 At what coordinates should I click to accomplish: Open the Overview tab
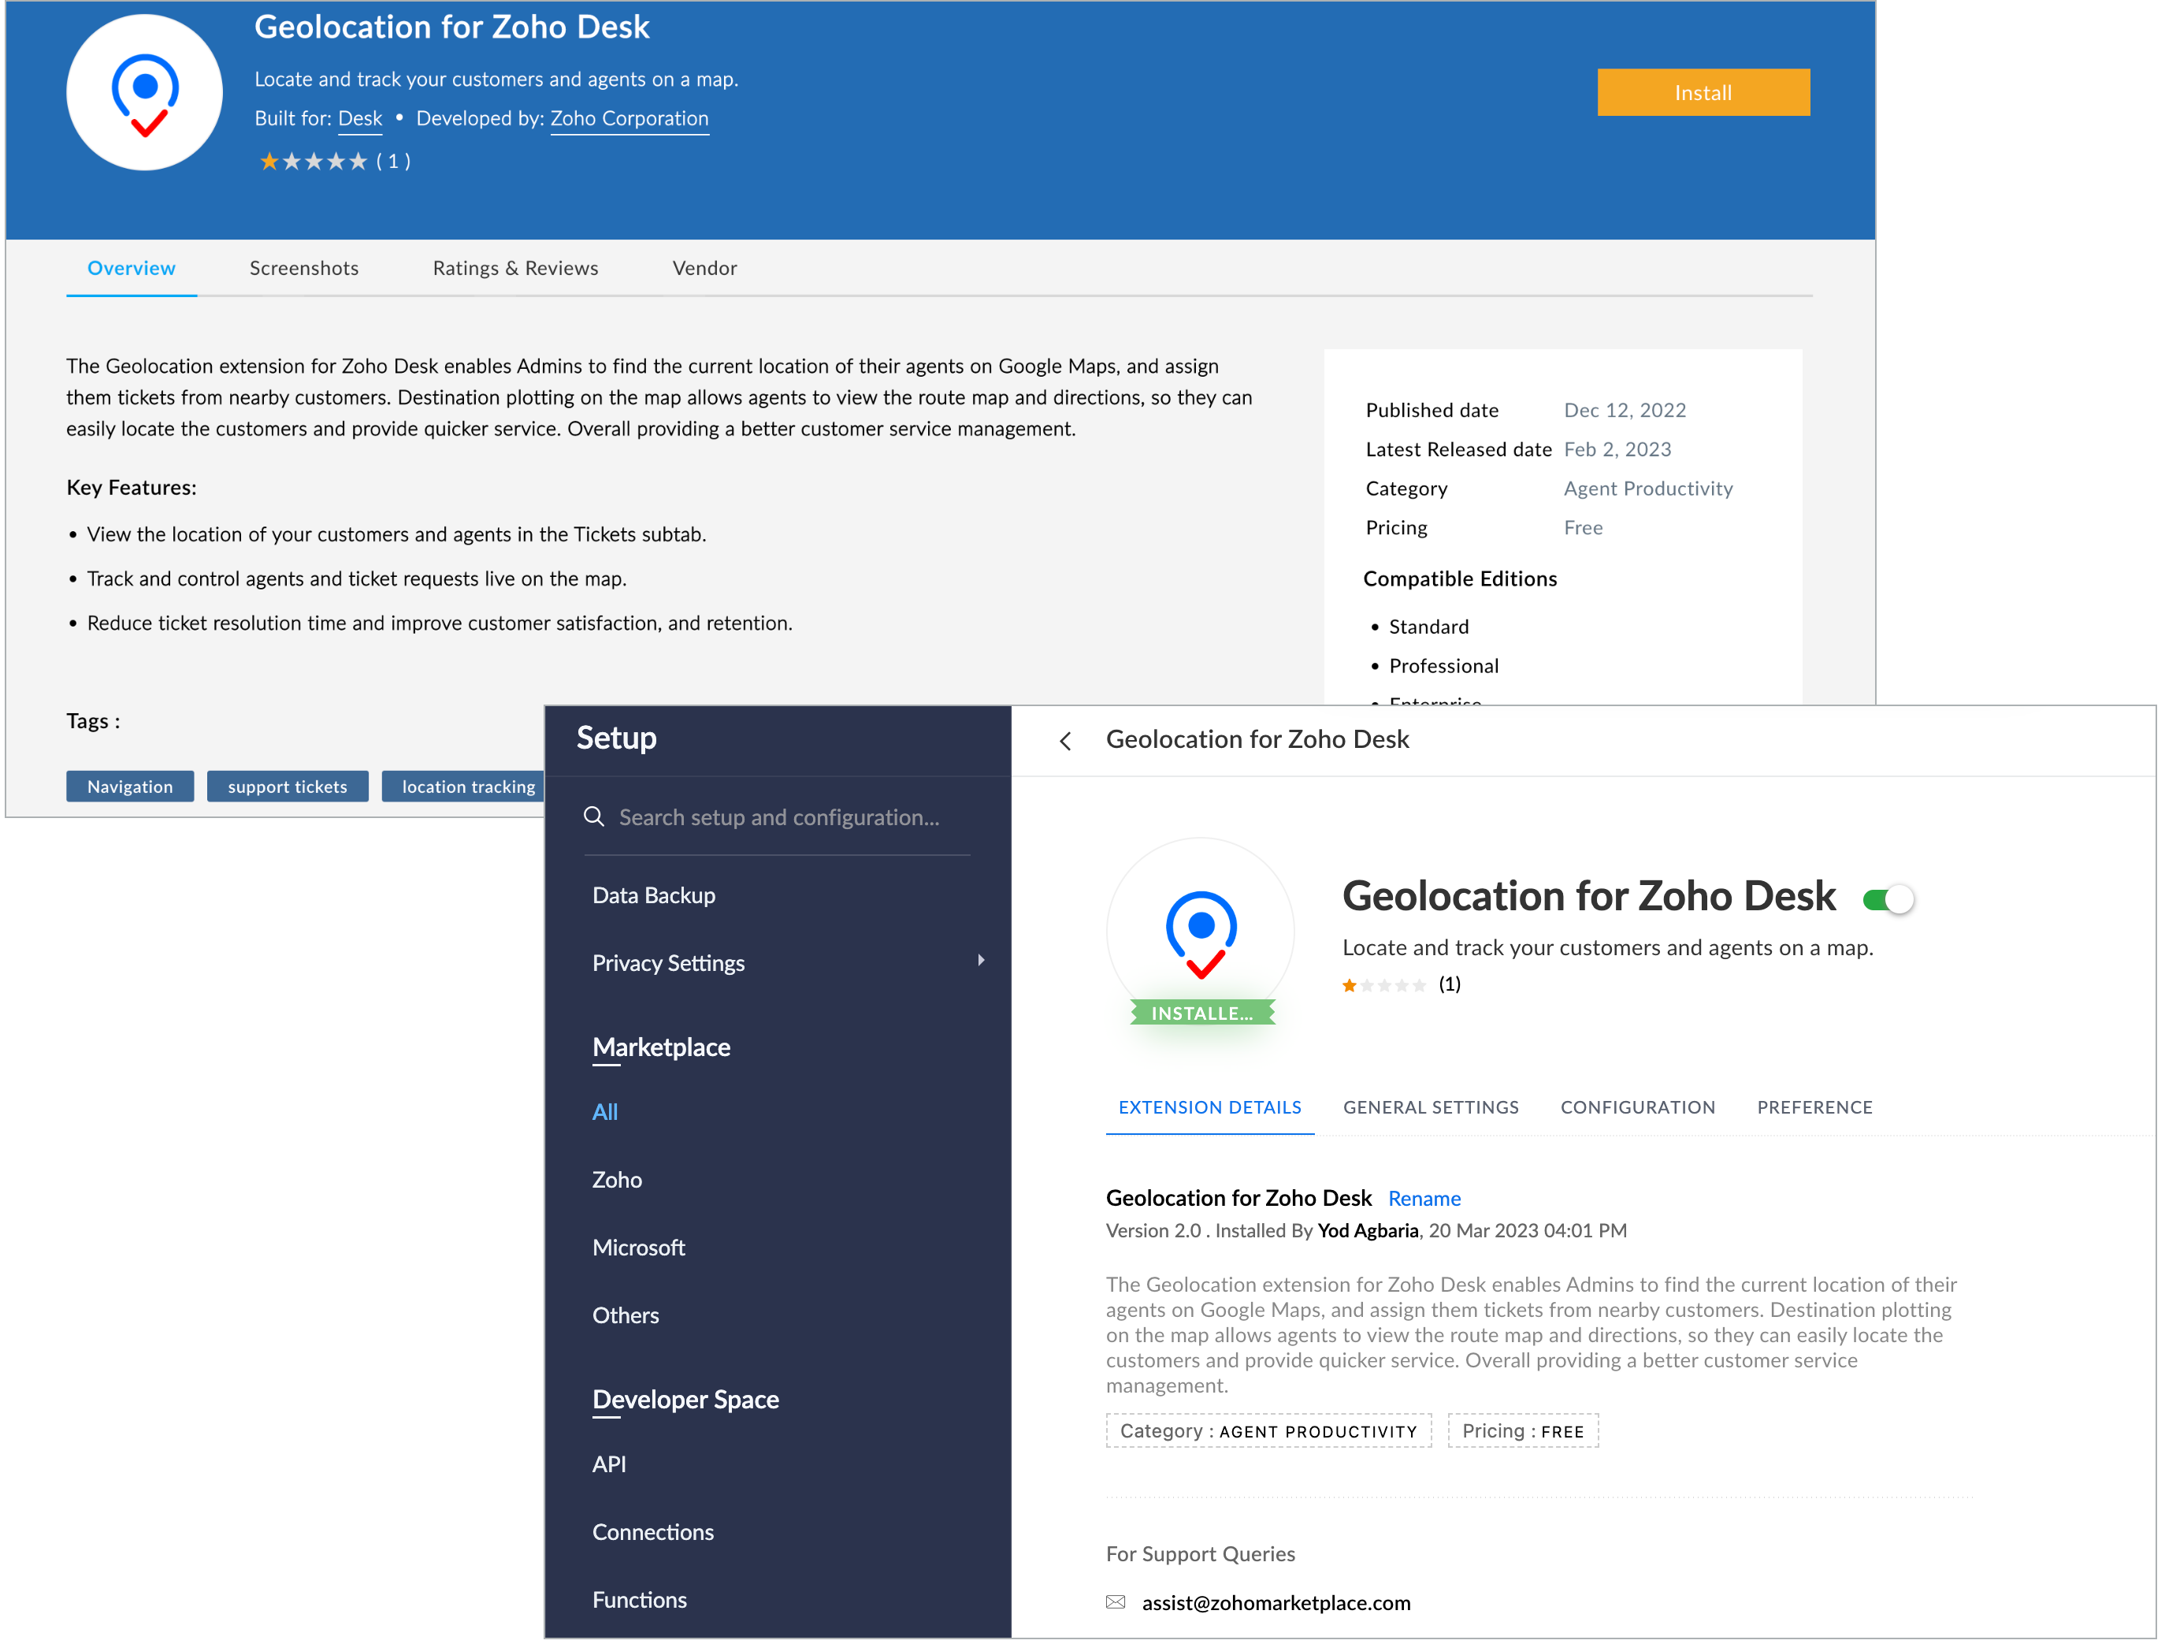(131, 268)
